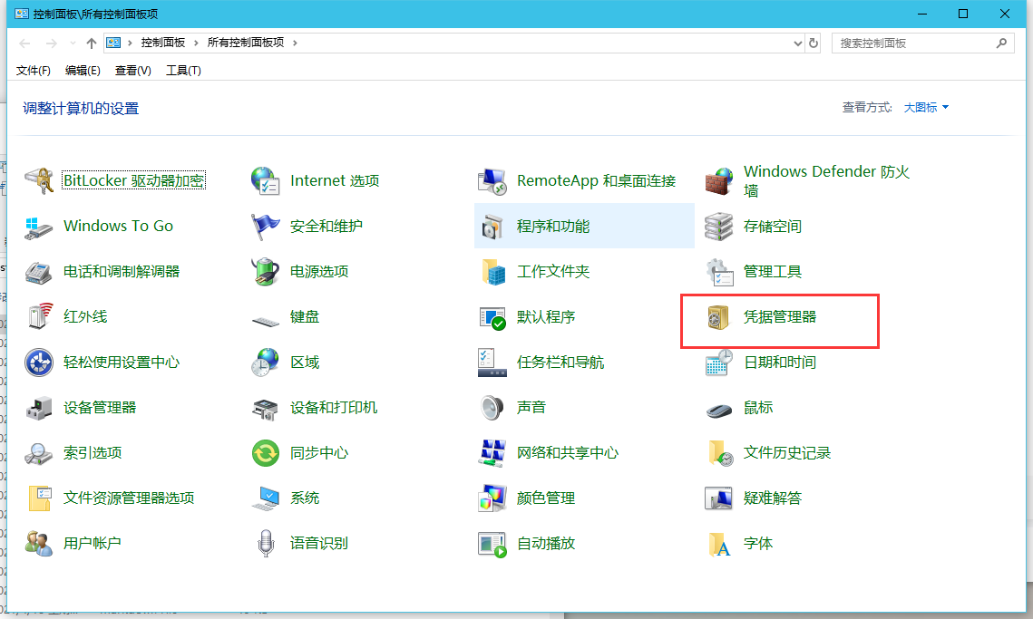Click the 电源选项 battery icon
Screen dimensions: 1033x619
tap(265, 272)
